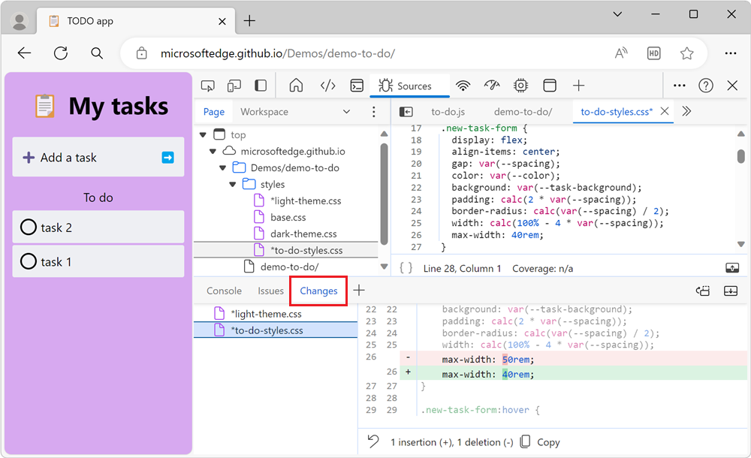Toggle device emulation mode

[234, 86]
